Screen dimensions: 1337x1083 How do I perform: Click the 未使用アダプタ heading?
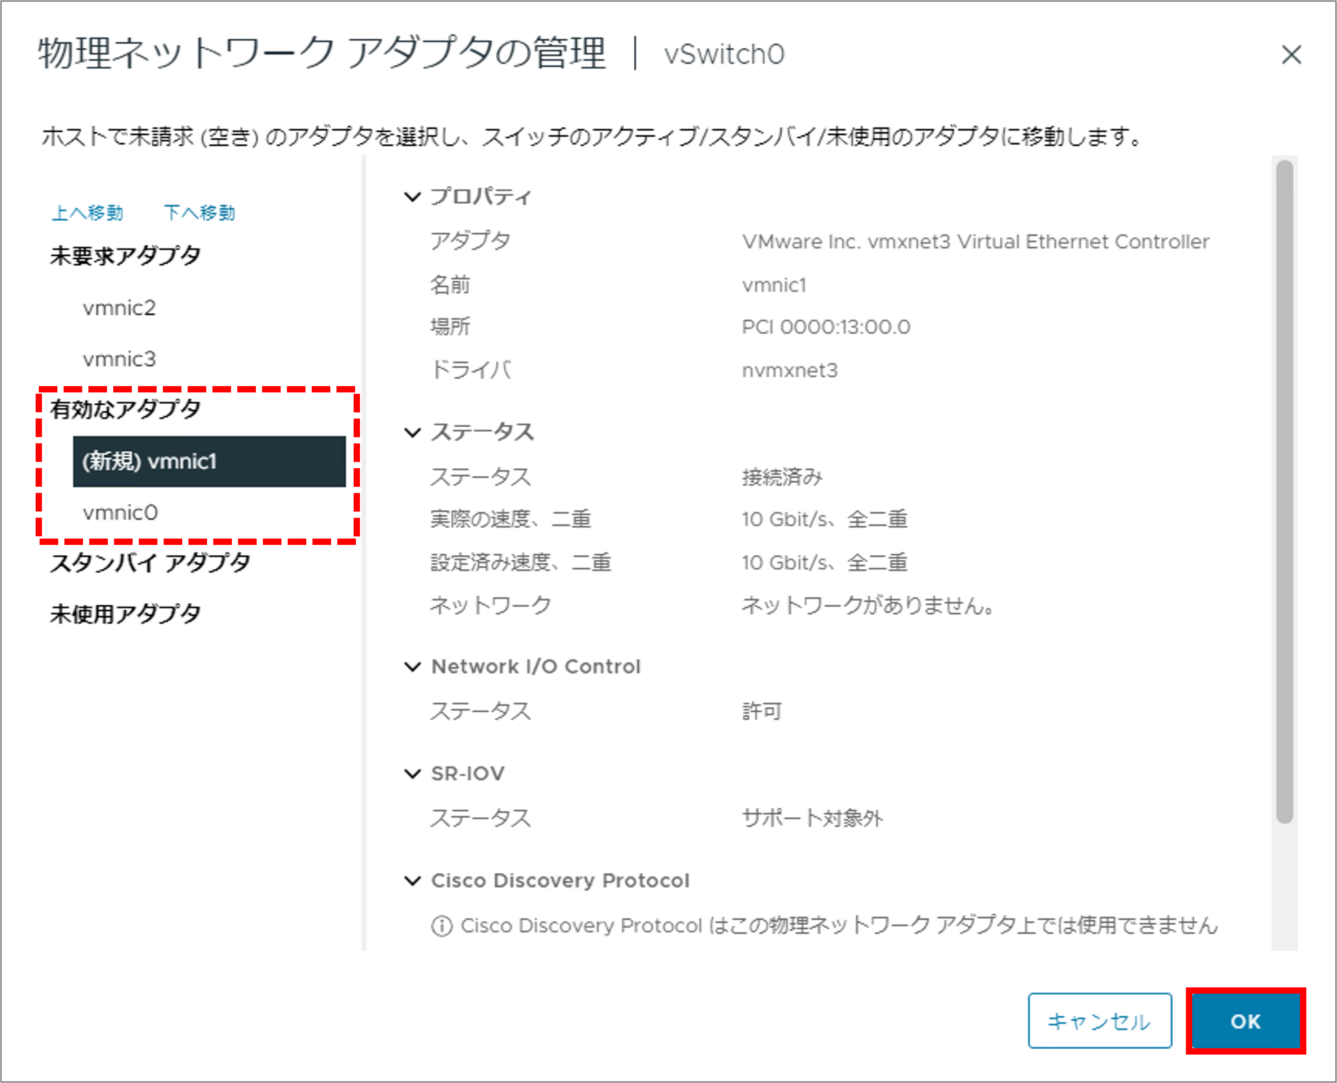(125, 614)
